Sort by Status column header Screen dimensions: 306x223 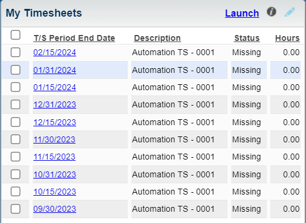pyautogui.click(x=247, y=38)
